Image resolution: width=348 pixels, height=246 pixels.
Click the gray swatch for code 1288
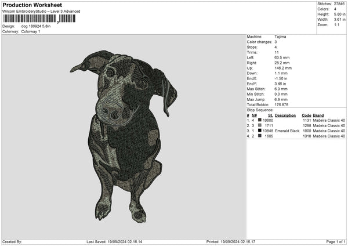(260, 125)
